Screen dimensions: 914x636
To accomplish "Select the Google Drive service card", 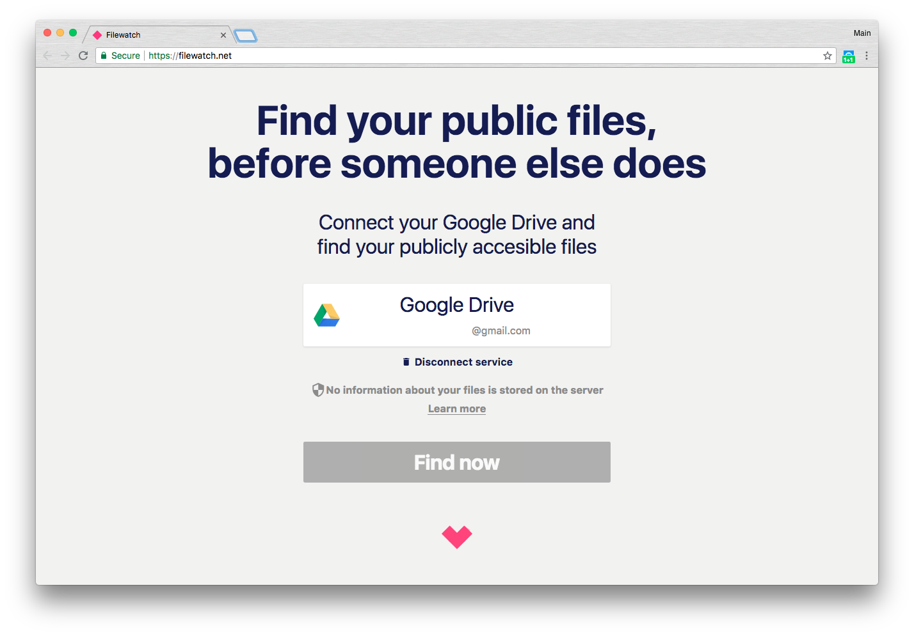I will pos(456,315).
